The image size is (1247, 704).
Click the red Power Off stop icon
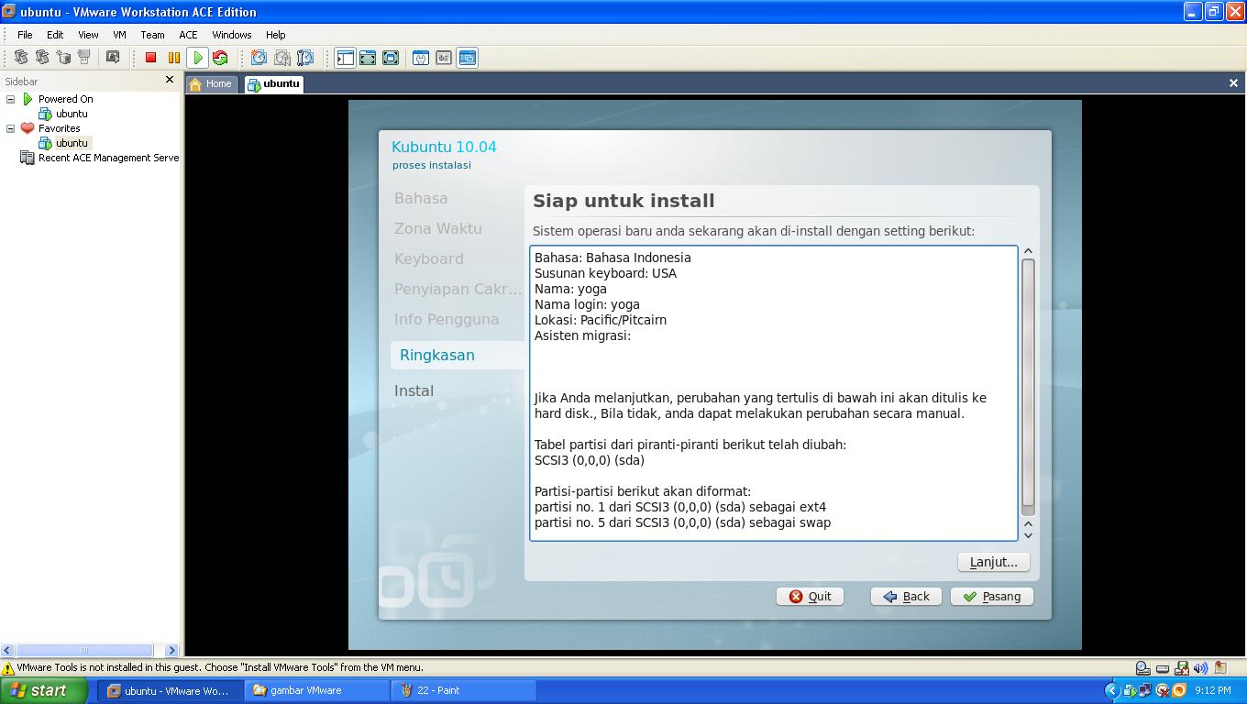click(151, 58)
